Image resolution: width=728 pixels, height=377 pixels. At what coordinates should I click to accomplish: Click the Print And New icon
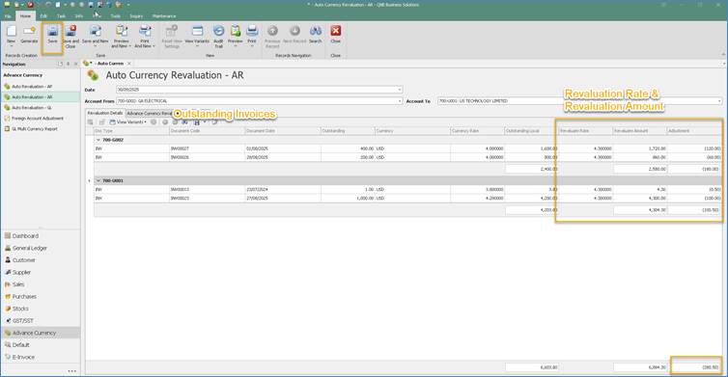click(145, 32)
